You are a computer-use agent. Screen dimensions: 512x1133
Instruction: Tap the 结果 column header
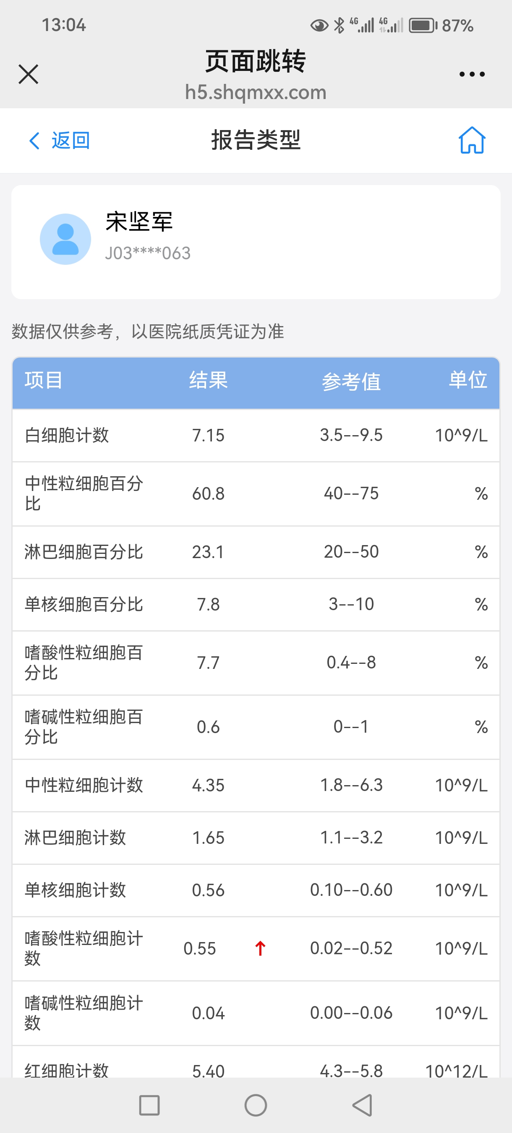tap(208, 380)
